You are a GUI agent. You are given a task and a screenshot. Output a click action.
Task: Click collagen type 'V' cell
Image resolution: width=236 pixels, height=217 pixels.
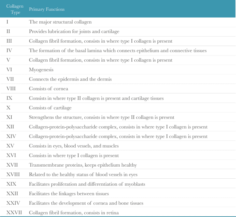click(8, 60)
